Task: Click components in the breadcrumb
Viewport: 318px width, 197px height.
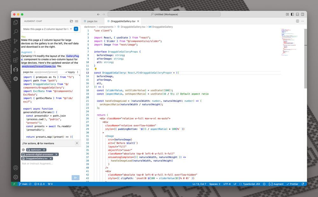Action: click(106, 27)
